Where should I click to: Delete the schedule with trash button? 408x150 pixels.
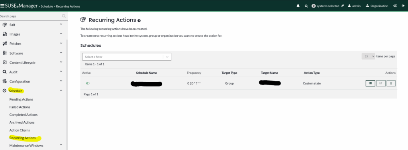coord(391,83)
